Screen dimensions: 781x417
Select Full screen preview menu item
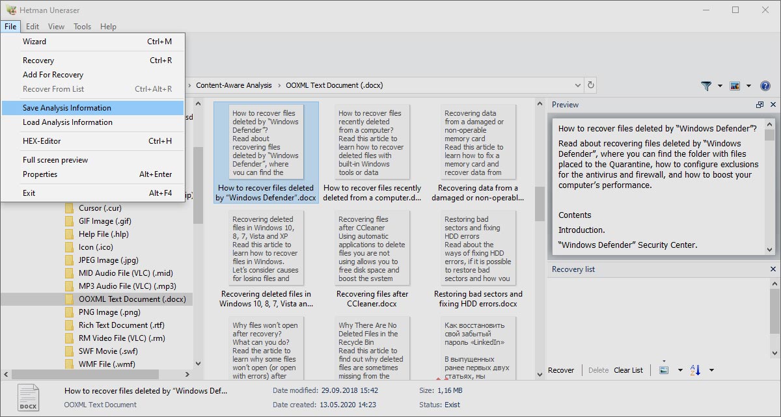93,160
